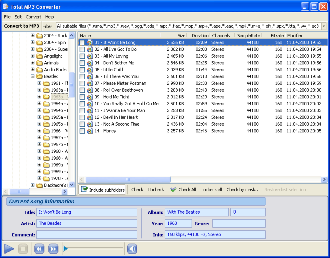Open the Help menu
Screen dimensions: 330x258
[50, 17]
